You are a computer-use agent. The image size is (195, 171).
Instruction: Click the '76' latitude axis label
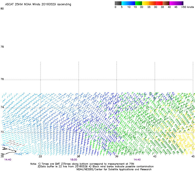[2, 79]
